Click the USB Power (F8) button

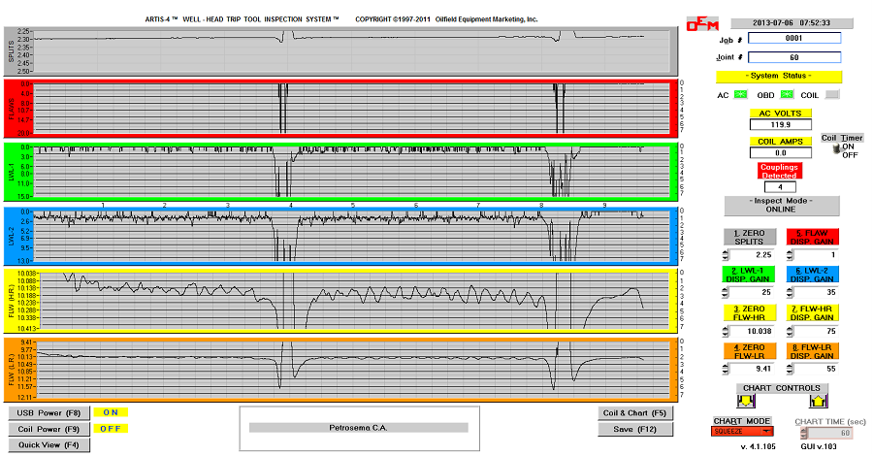(49, 413)
